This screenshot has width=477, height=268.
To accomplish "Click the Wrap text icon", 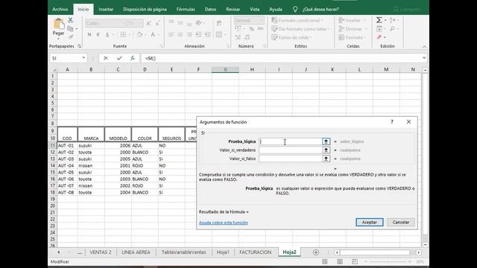I will point(219,23).
